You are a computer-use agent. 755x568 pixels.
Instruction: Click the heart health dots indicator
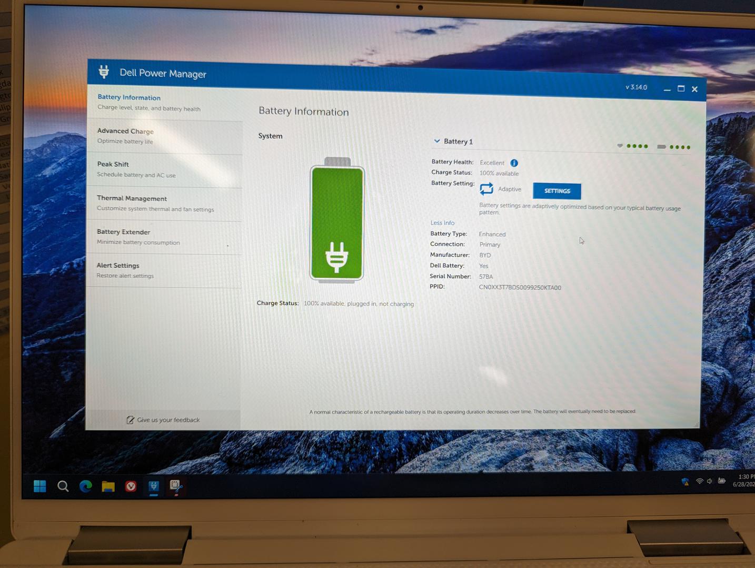coord(632,146)
